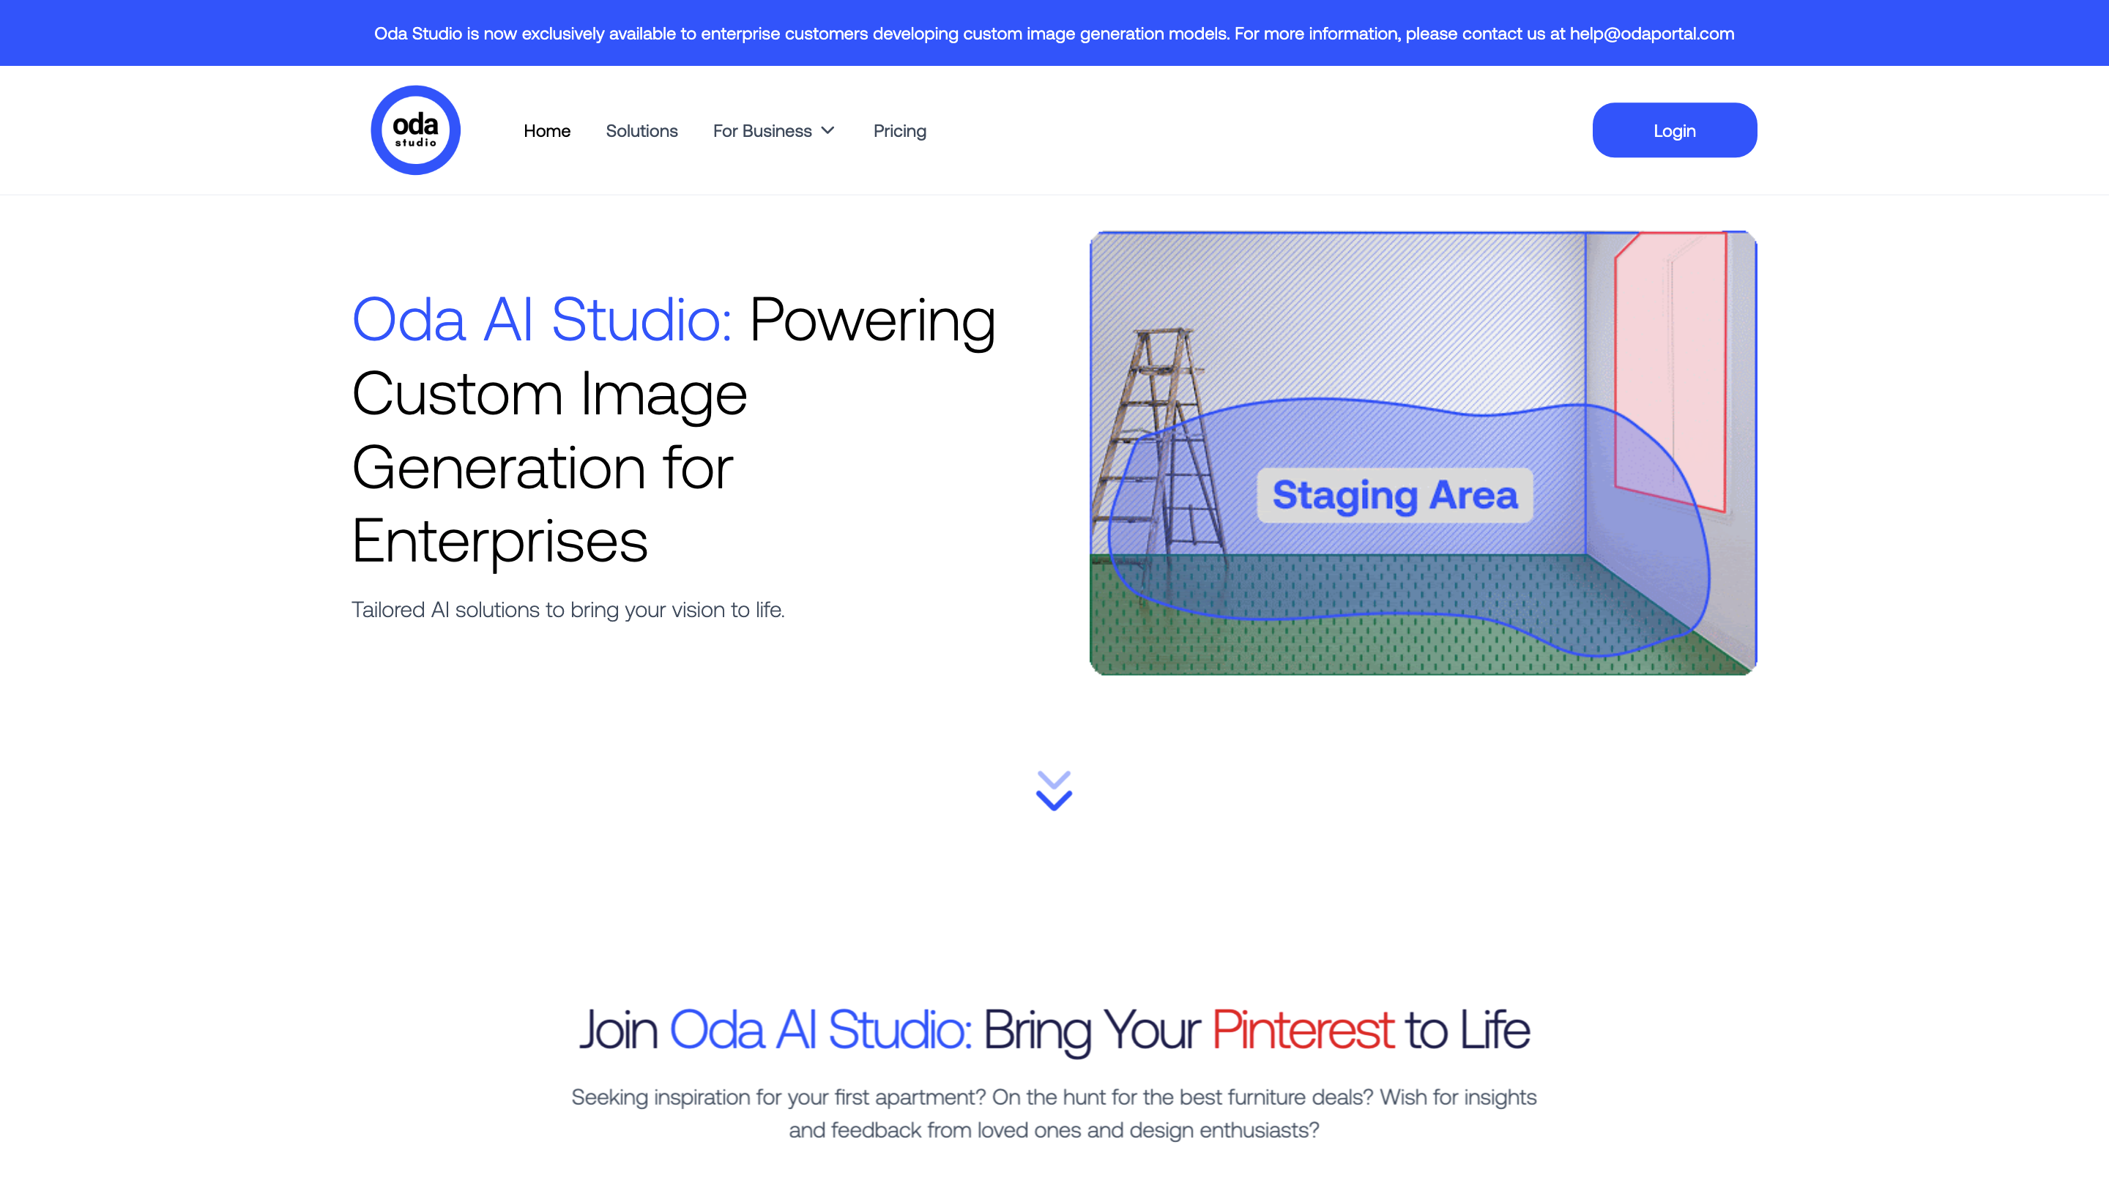Image resolution: width=2109 pixels, height=1186 pixels.
Task: Click the Oda Studio logo
Action: pos(415,130)
